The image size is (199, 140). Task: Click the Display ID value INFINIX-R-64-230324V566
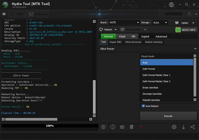pyautogui.click(x=46, y=35)
